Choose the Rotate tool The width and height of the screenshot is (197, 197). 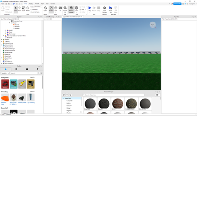28,9
